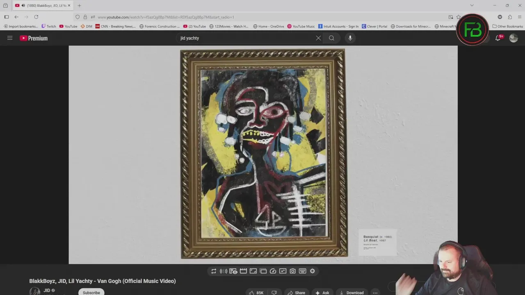The image size is (525, 295).
Task: Subscribe to the JID channel
Action: (x=91, y=292)
